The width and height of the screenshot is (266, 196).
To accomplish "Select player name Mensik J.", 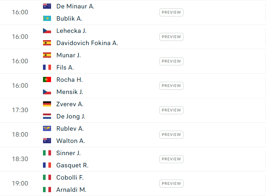I will tap(70, 92).
